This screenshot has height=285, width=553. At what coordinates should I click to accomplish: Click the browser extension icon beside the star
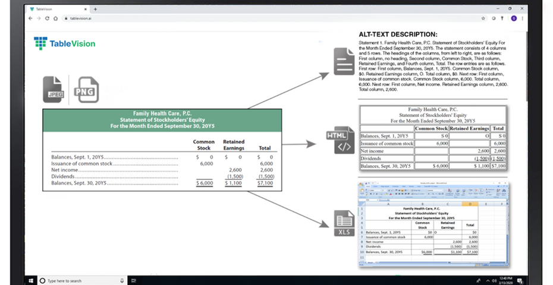[x=494, y=18]
